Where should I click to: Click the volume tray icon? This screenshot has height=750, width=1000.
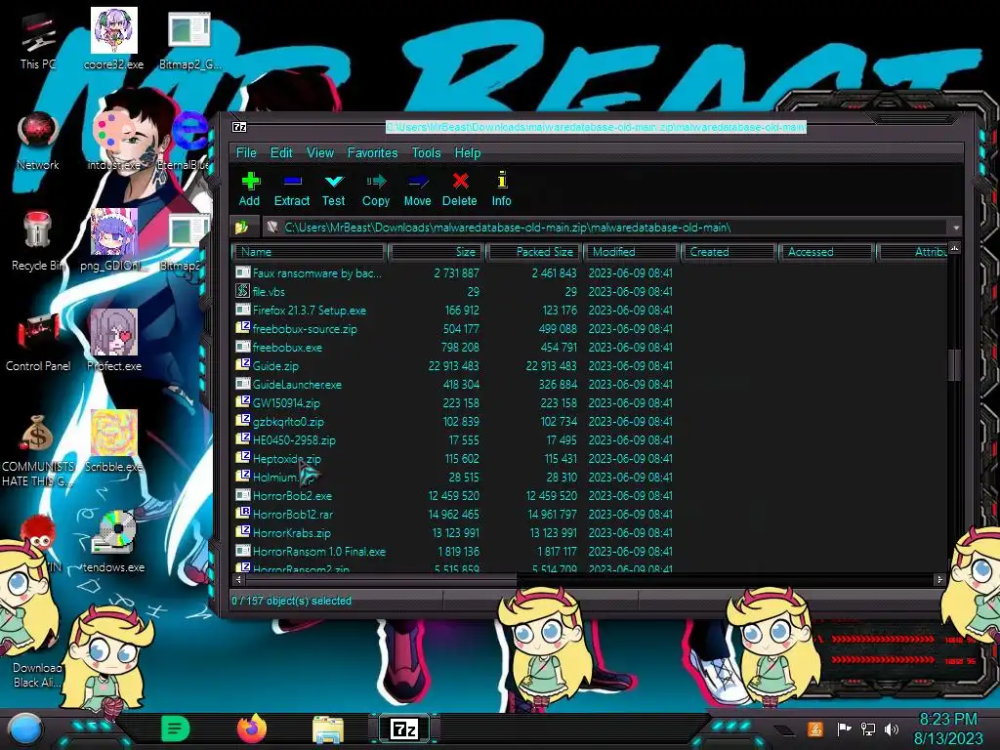(892, 729)
